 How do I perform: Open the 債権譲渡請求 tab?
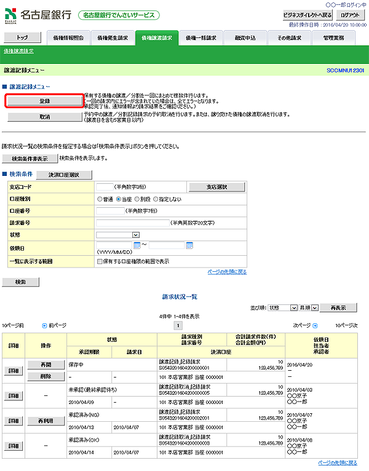(x=157, y=38)
